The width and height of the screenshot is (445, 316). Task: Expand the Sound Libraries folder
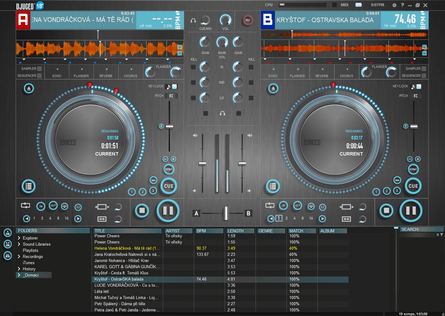19,244
